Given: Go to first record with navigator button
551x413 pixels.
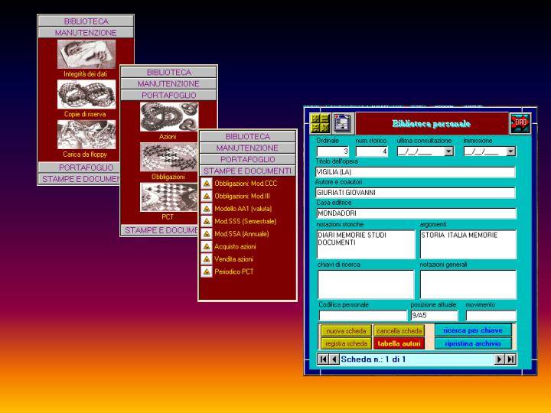Looking at the screenshot, I should [323, 359].
